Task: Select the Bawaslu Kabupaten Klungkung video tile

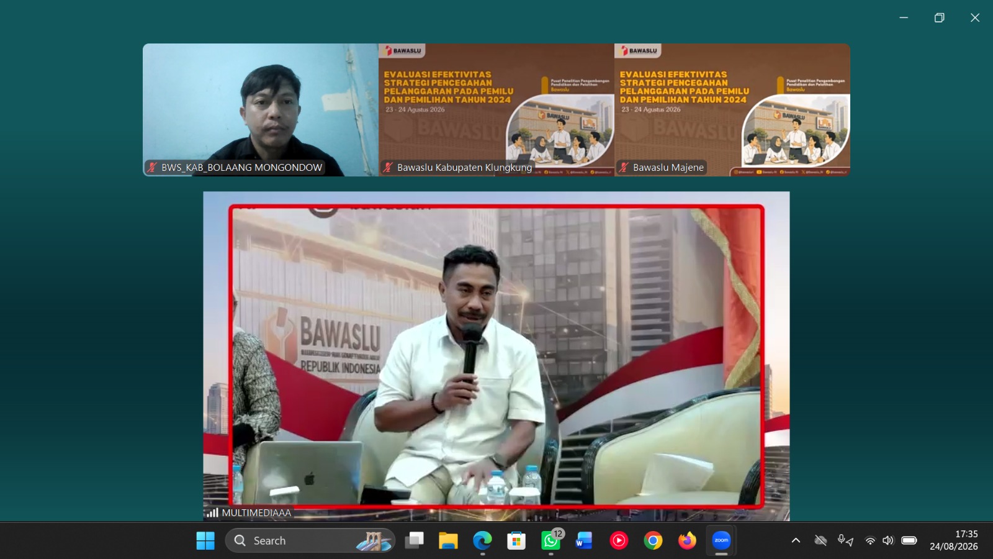Action: (496, 110)
